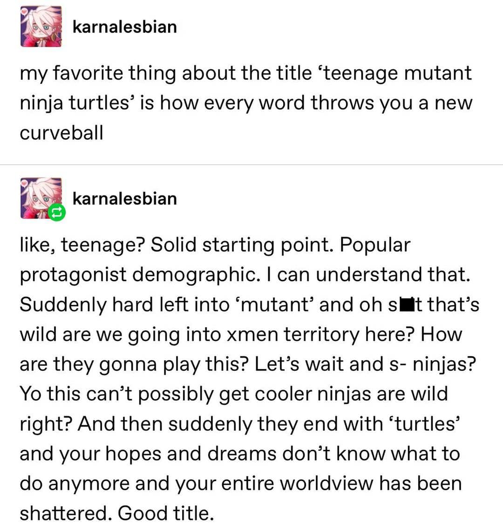Click the word "Popular" in the reblog text
The width and height of the screenshot is (503, 524).
pos(375,245)
